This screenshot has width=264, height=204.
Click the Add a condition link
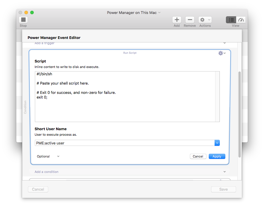(x=47, y=172)
